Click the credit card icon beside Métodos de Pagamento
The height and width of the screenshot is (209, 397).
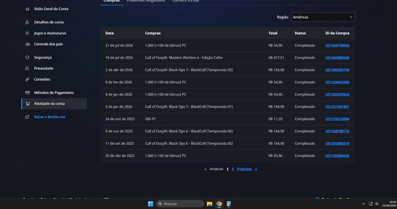click(28, 93)
